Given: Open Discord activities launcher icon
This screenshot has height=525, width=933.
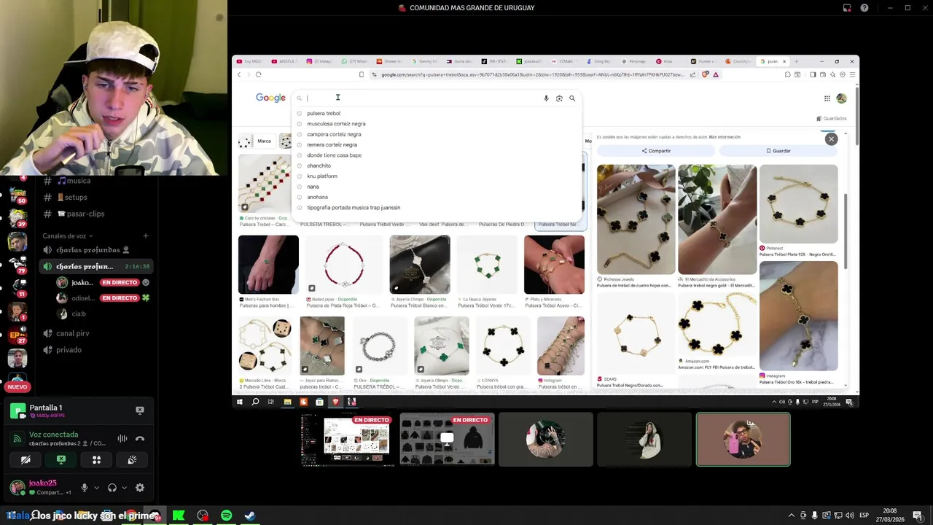Looking at the screenshot, I should pyautogui.click(x=96, y=459).
